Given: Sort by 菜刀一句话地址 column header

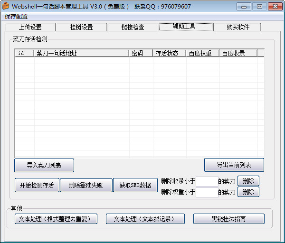Looking at the screenshot, I should tap(81, 53).
